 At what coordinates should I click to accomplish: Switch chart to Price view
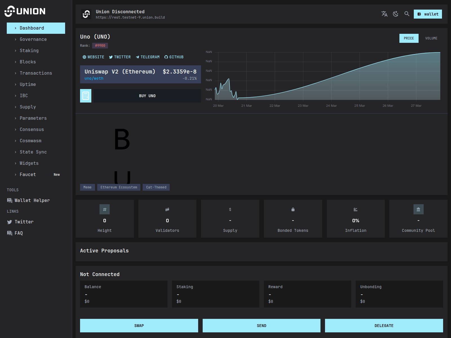coord(409,38)
